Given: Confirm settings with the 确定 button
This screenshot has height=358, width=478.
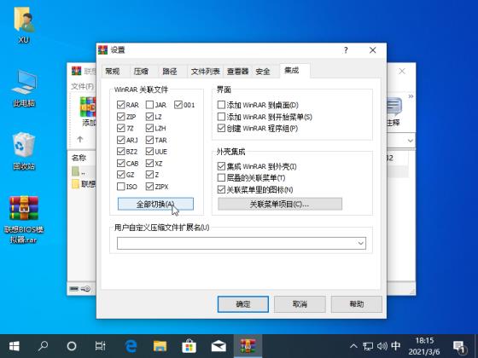Looking at the screenshot, I should 243,304.
